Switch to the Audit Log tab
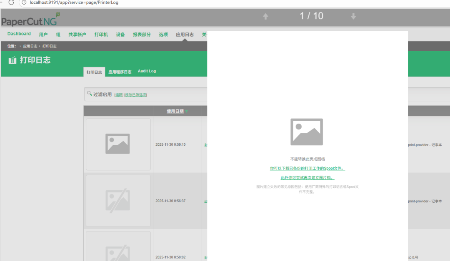Viewport: 450px width, 261px height. (x=147, y=71)
